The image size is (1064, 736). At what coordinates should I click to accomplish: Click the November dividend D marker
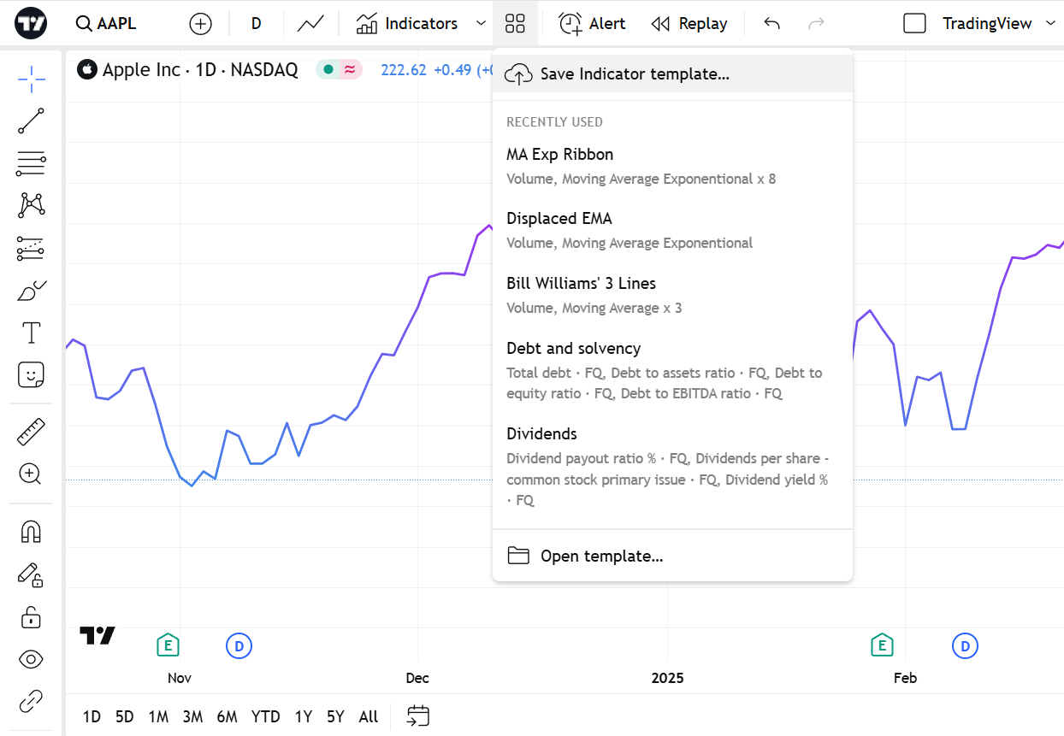239,646
